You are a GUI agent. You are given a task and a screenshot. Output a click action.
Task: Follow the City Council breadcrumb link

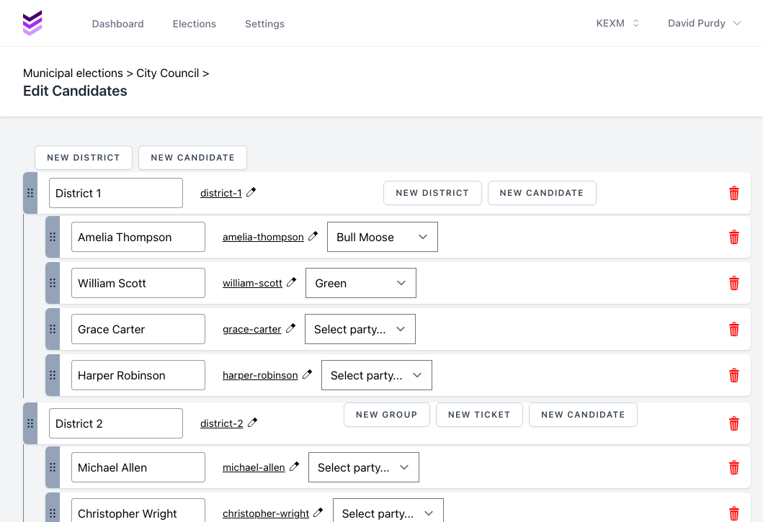click(167, 73)
